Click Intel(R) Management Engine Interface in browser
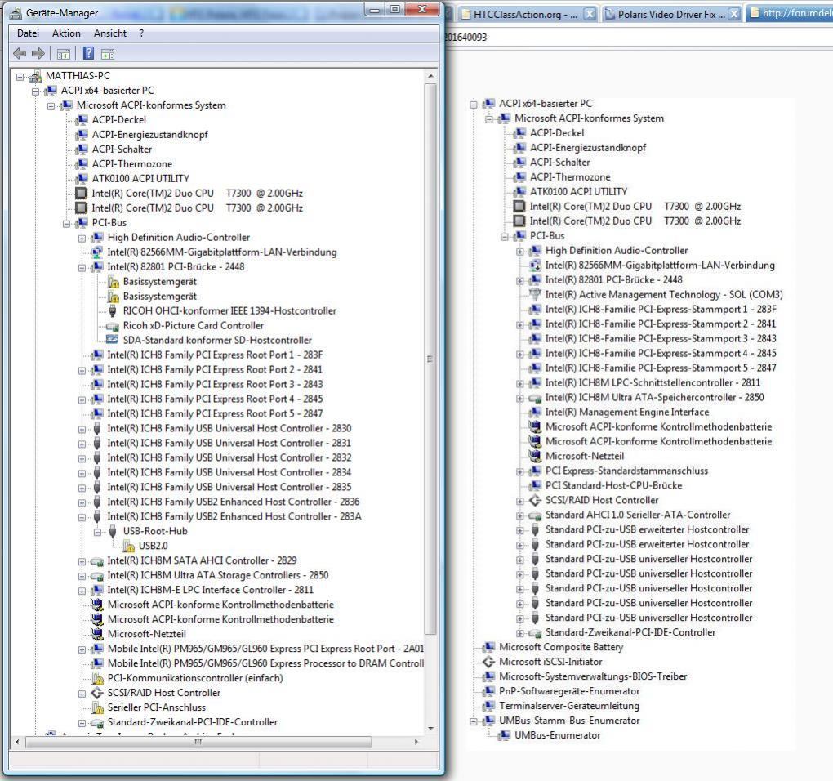This screenshot has width=833, height=781. 627,413
